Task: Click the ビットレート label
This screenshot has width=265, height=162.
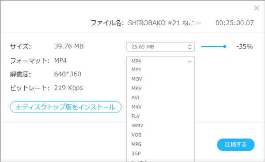Action: (x=30, y=88)
